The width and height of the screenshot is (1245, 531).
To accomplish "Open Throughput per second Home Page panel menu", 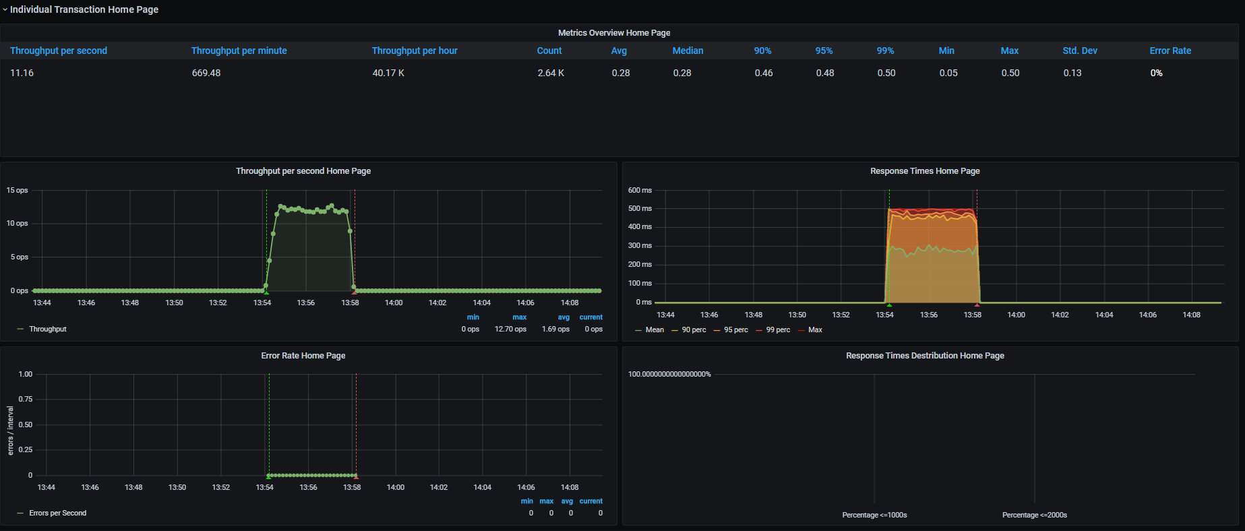I will (303, 171).
